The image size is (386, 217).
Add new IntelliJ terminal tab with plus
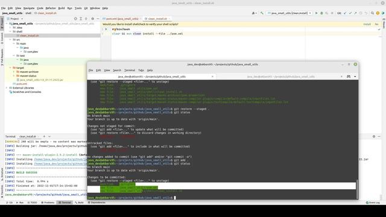(44, 136)
